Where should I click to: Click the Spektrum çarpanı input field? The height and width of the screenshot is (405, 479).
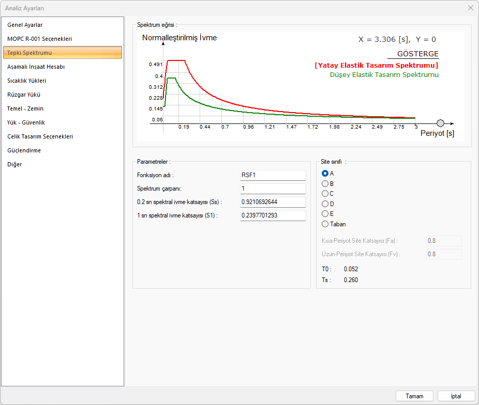[273, 189]
